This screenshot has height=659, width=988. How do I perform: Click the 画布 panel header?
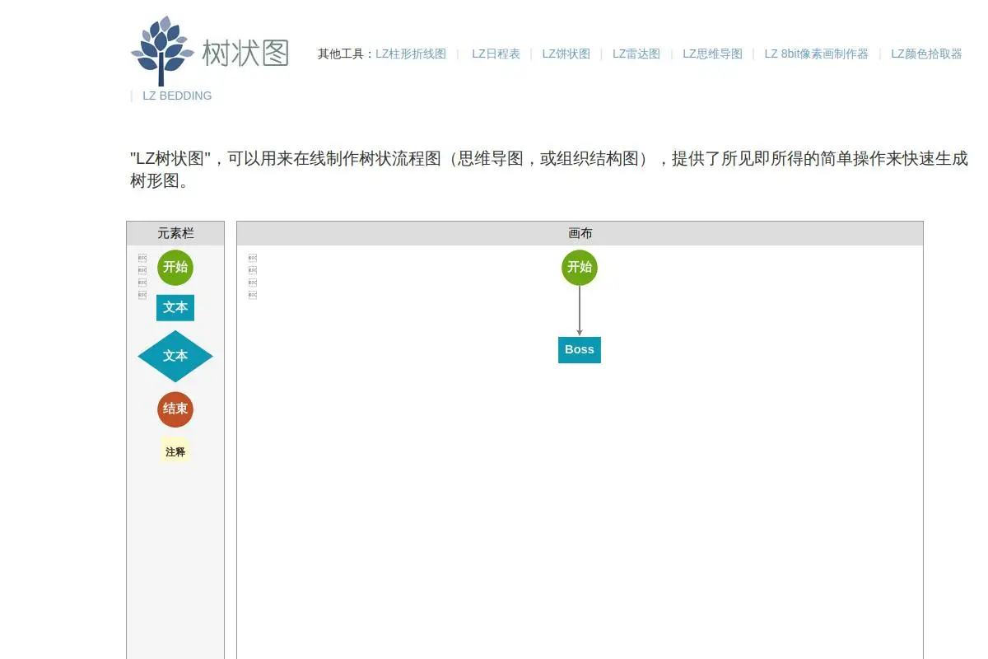580,233
